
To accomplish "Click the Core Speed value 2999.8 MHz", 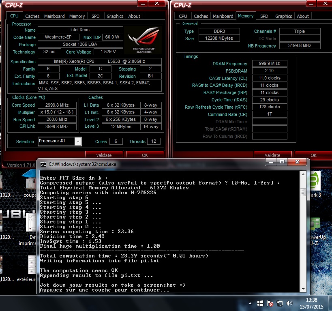I will pyautogui.click(x=57, y=105).
